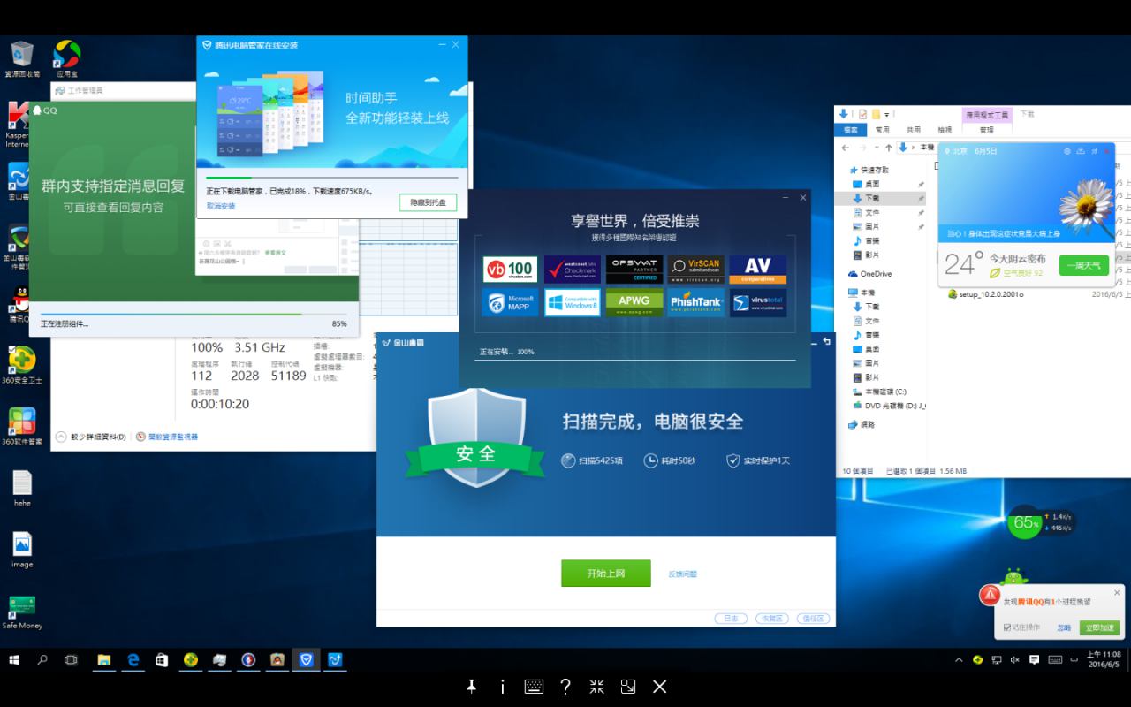Select 本機 in Explorer navigation tree
This screenshot has height=707, width=1131.
(862, 293)
